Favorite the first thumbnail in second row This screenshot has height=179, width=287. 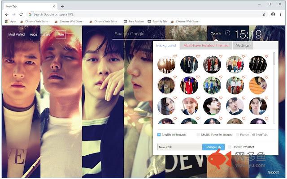(x=175, y=77)
